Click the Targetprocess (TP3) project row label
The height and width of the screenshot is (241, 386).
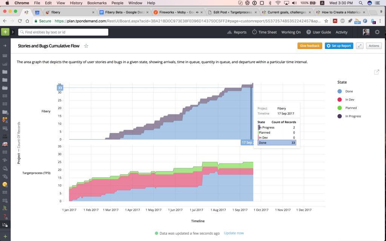click(x=37, y=173)
